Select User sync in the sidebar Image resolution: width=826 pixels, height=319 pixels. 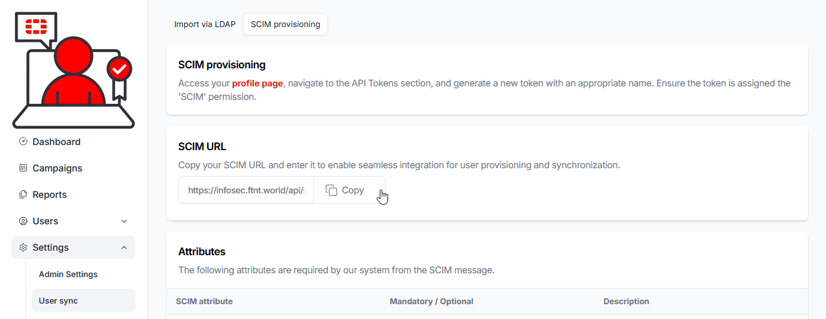click(58, 300)
